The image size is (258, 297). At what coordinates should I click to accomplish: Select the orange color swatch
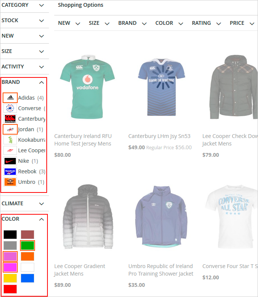click(x=27, y=256)
